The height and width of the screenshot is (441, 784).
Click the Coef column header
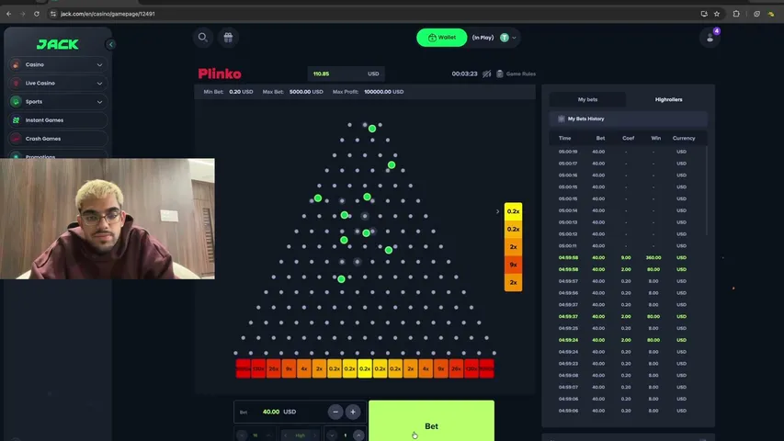(x=628, y=138)
